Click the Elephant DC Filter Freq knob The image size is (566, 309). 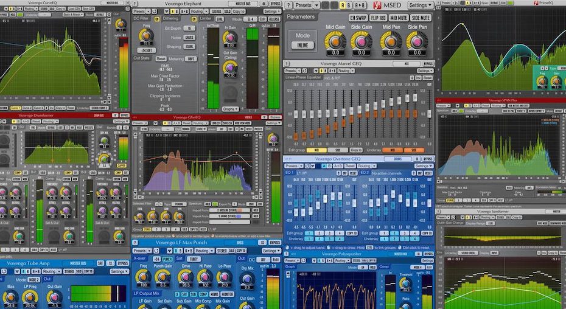click(x=145, y=36)
